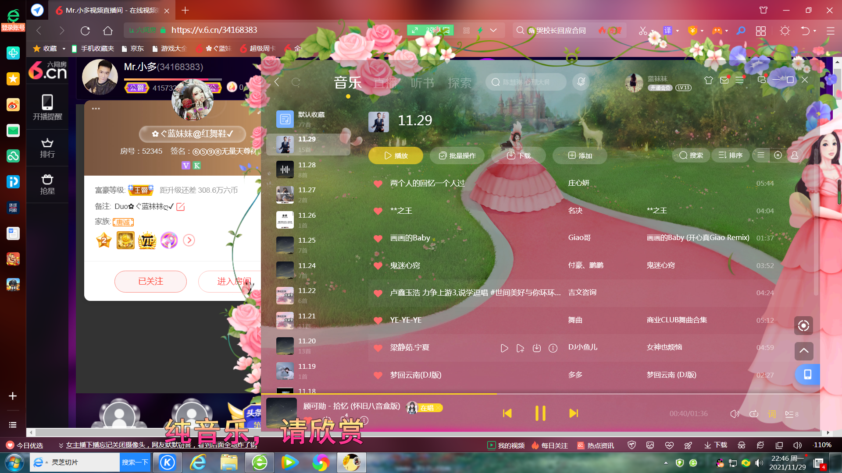Open the mobile phone app button
842x473 pixels.
pyautogui.click(x=807, y=374)
